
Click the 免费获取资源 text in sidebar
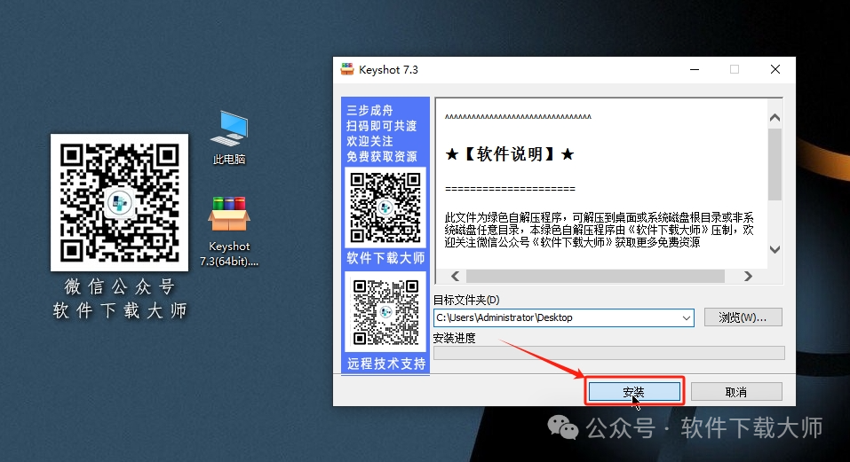[x=382, y=157]
